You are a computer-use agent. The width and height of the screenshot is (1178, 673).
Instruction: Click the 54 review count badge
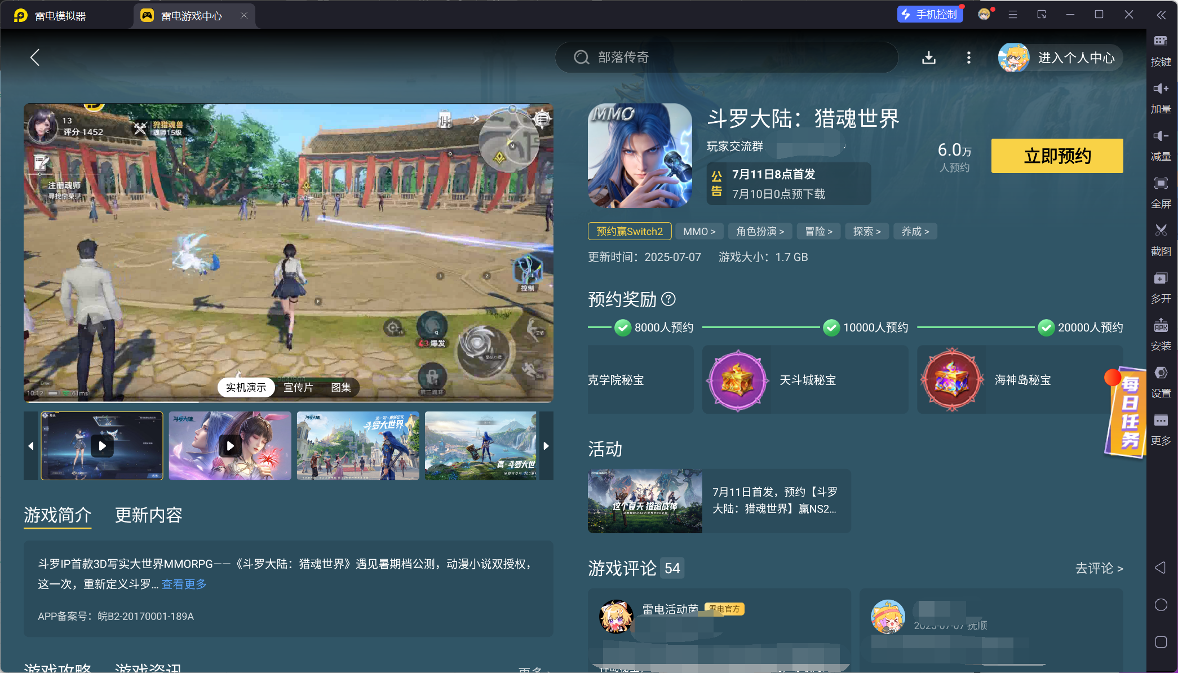[x=672, y=568]
